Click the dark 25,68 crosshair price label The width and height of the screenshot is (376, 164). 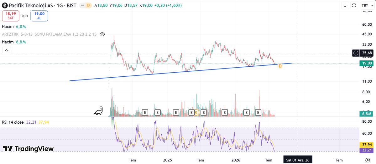click(366, 53)
